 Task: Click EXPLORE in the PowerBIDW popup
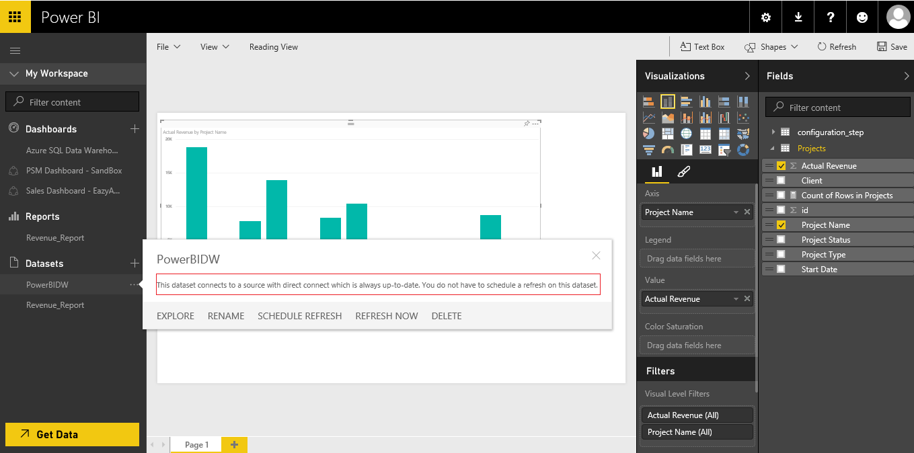(176, 316)
